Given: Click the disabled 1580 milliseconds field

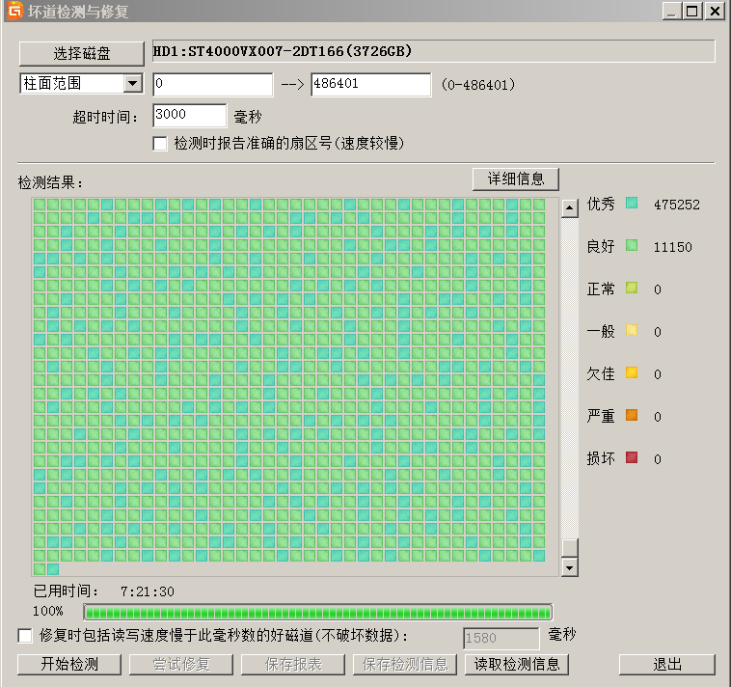Looking at the screenshot, I should 501,638.
